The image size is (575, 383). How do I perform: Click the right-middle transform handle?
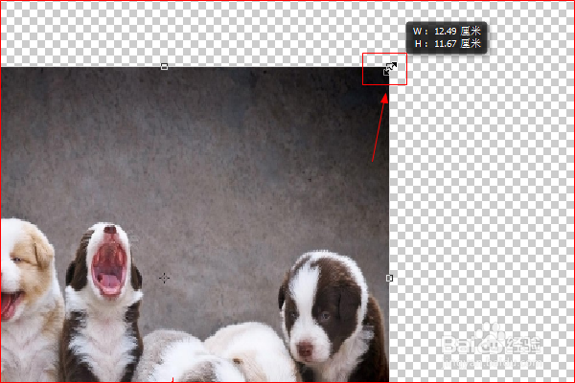[x=389, y=279]
